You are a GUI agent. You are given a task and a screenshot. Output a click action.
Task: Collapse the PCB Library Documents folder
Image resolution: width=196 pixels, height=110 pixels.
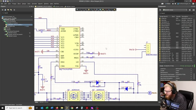tap(5, 31)
